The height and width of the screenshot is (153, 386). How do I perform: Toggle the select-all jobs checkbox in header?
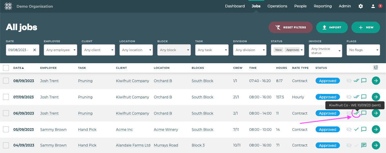[x=6, y=68]
